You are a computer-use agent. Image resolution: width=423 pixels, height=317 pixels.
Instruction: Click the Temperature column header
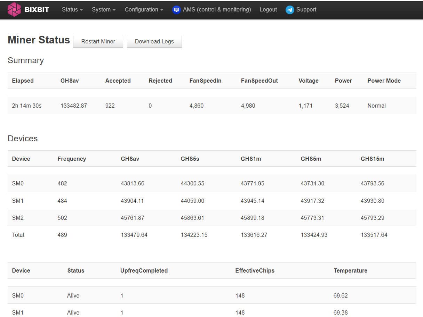point(350,270)
